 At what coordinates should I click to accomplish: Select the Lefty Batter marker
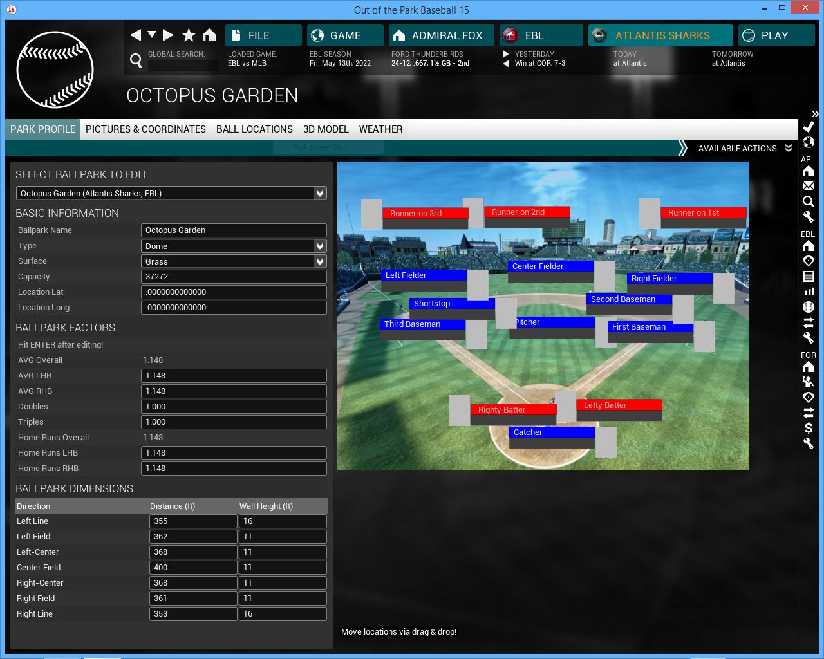tap(619, 405)
